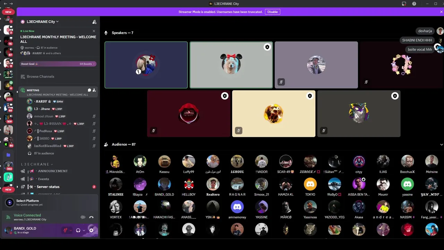Open audience member AtOm's avatar
This screenshot has width=444, height=250.
[140, 161]
